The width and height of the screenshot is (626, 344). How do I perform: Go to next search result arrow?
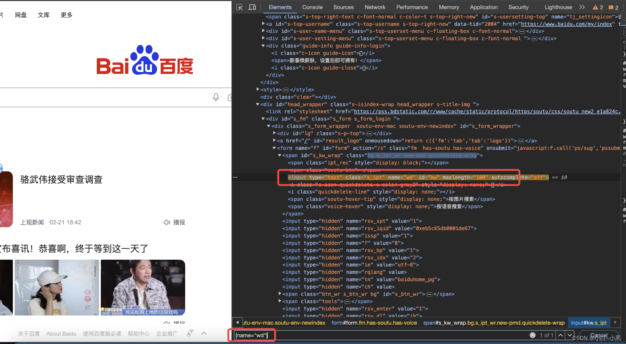pos(570,335)
